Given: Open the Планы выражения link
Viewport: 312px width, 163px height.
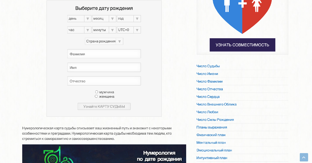Looking at the screenshot, I should pos(212,127).
